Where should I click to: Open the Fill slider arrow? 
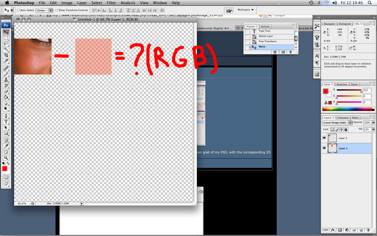373,129
